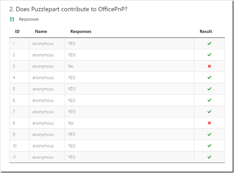Click the ID column header
This screenshot has height=173, width=234.
click(x=17, y=31)
